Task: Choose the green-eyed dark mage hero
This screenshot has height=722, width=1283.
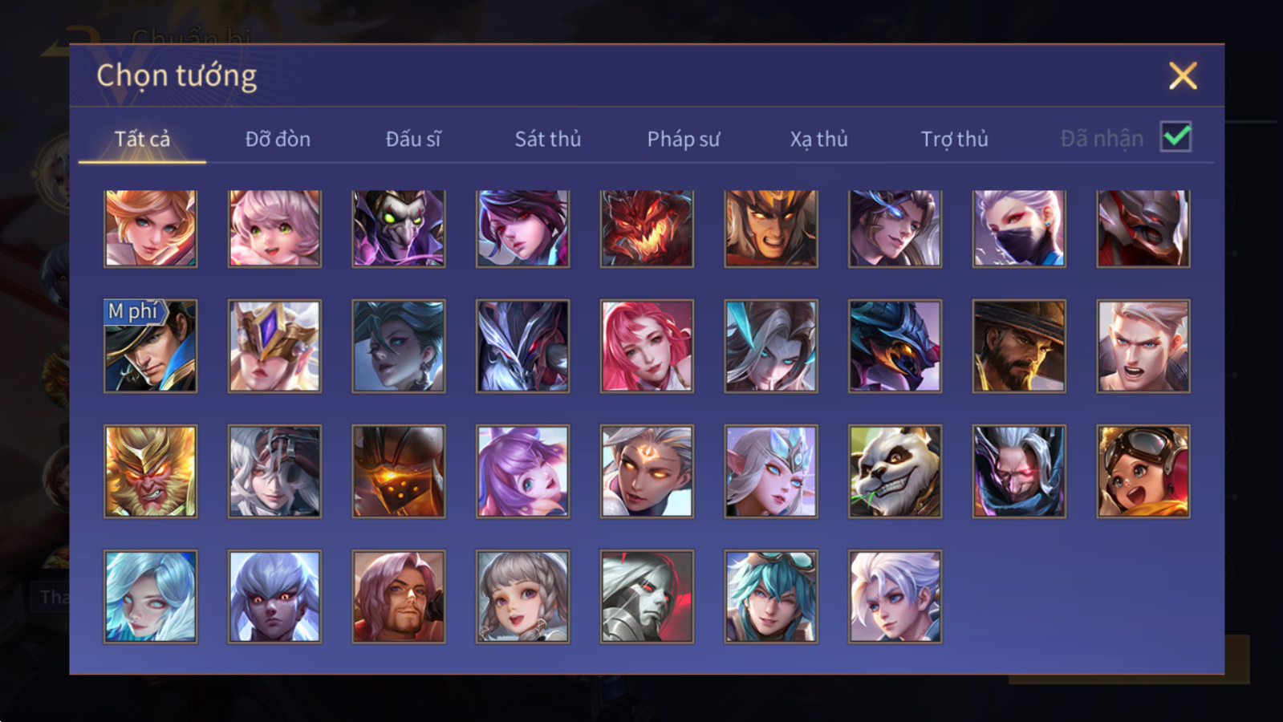Action: tap(399, 228)
